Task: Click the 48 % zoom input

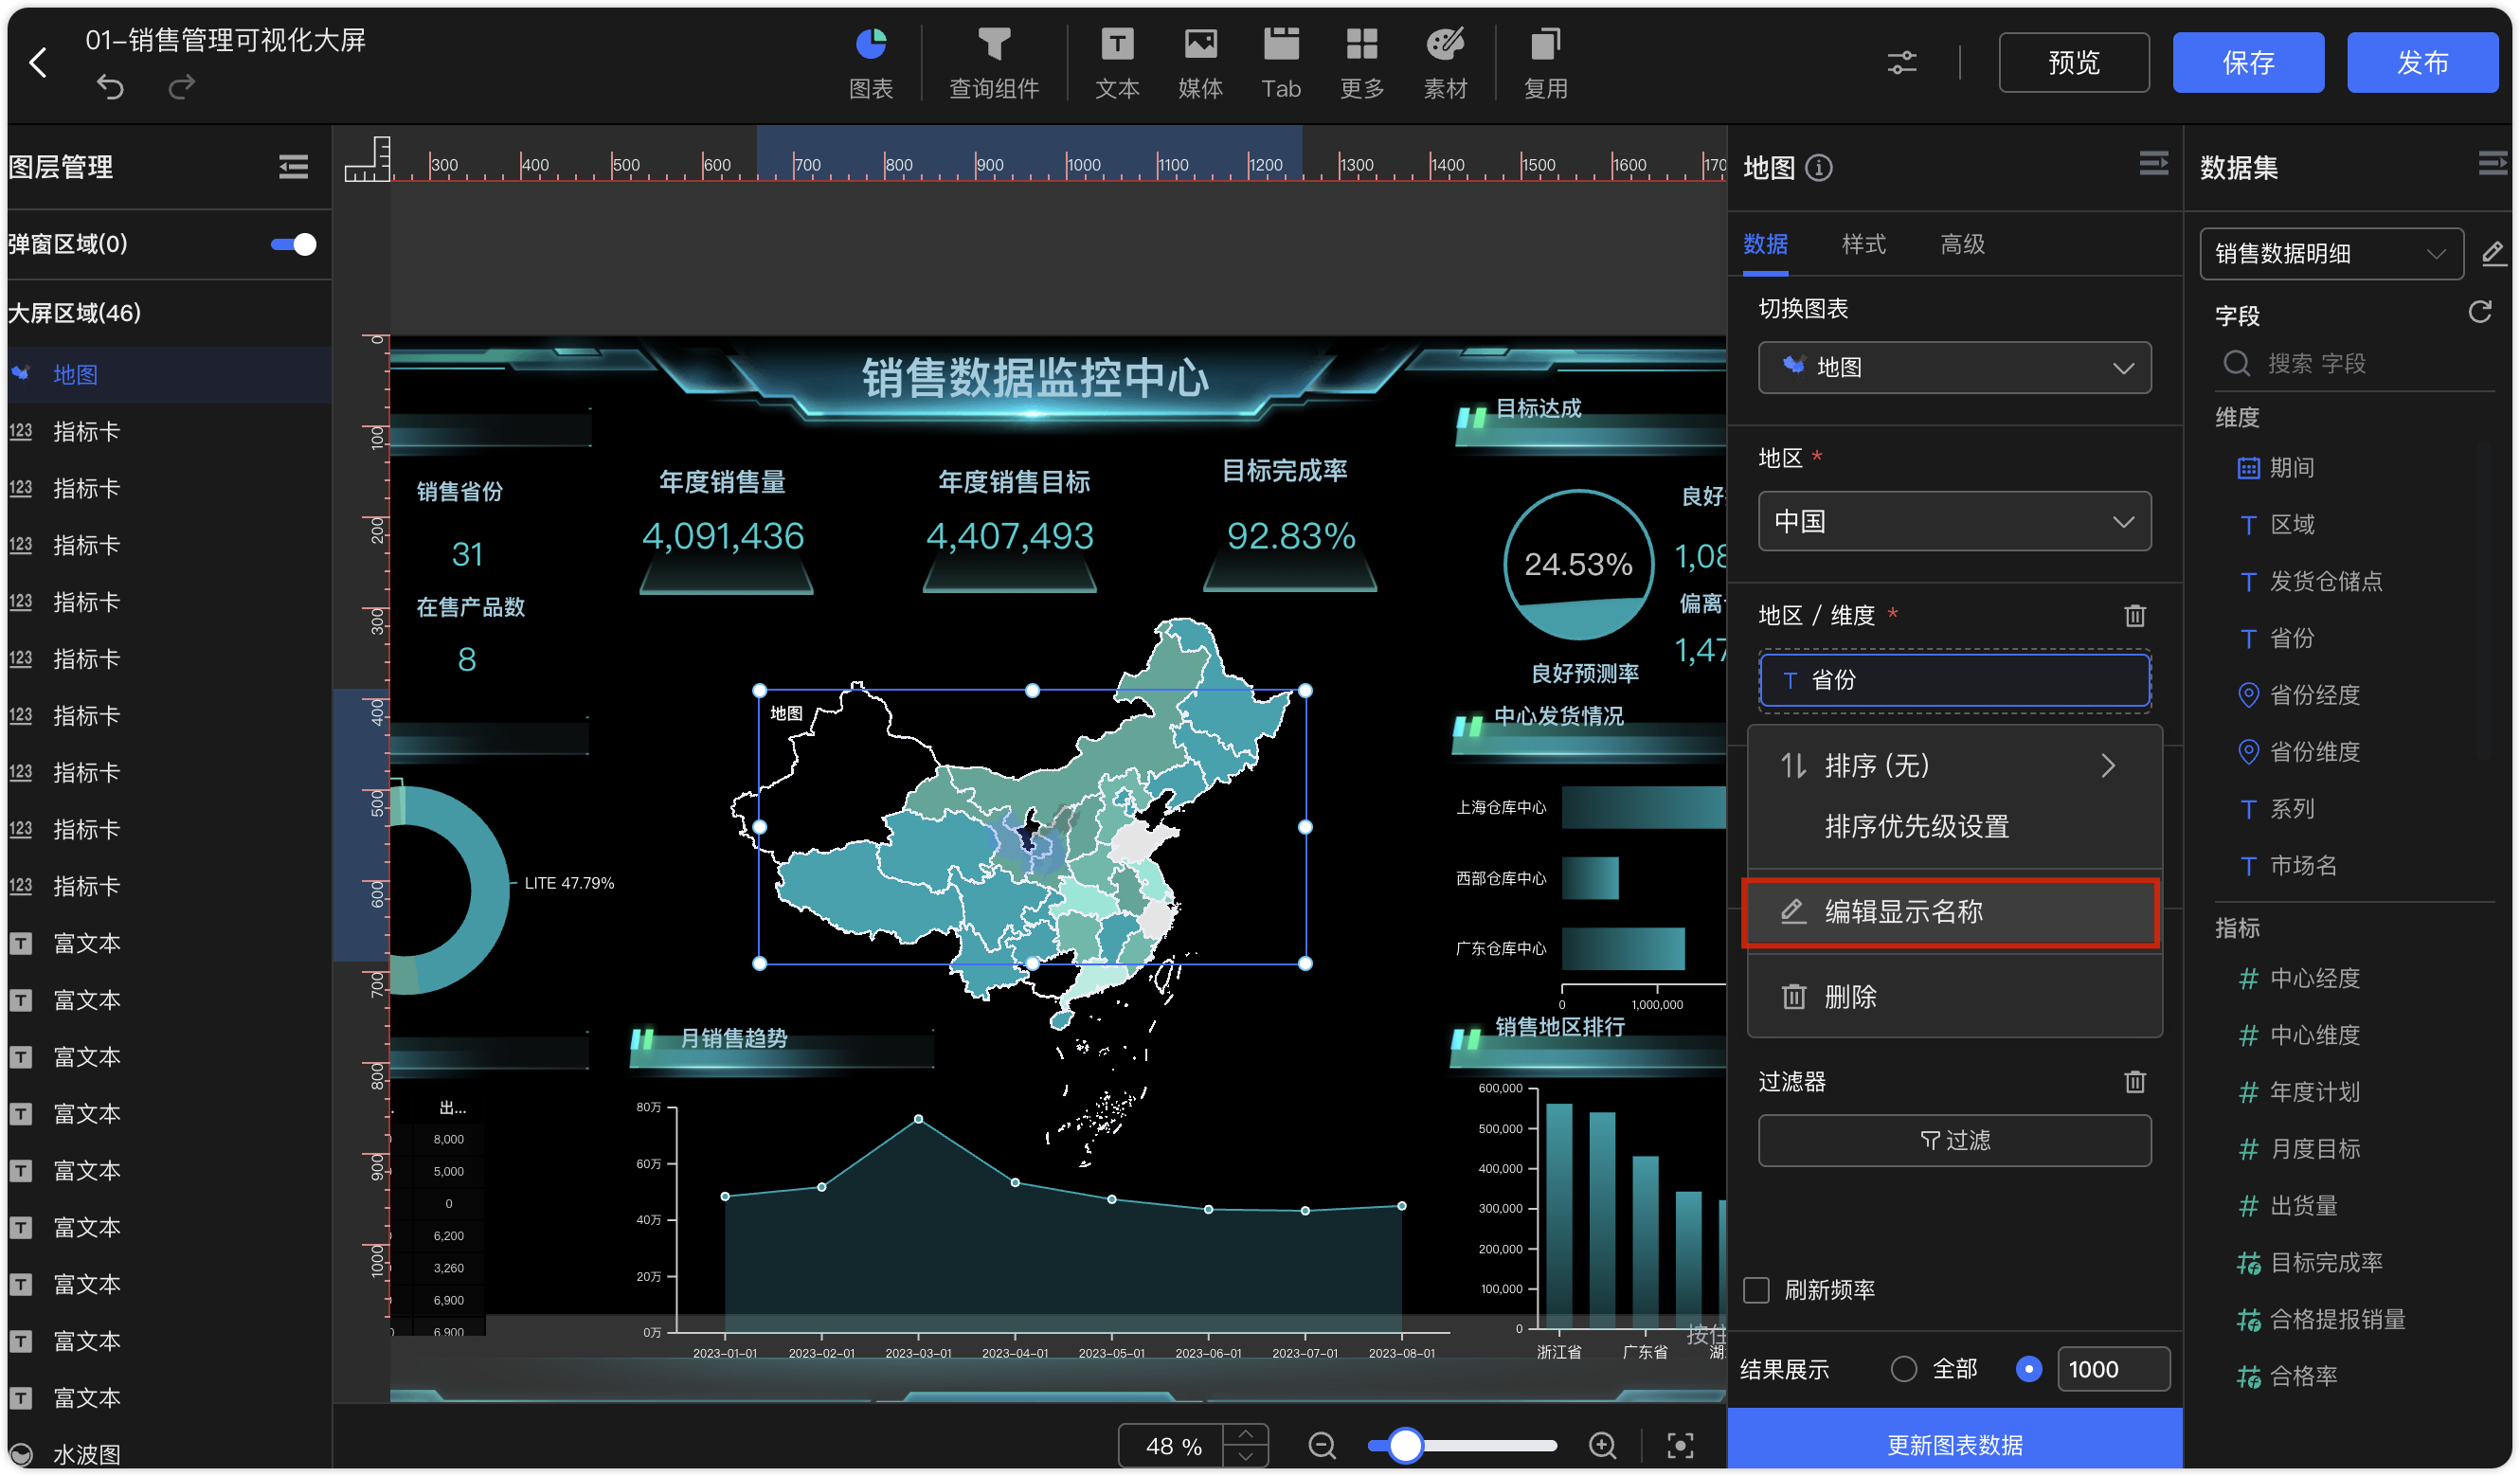Action: [1172, 1446]
